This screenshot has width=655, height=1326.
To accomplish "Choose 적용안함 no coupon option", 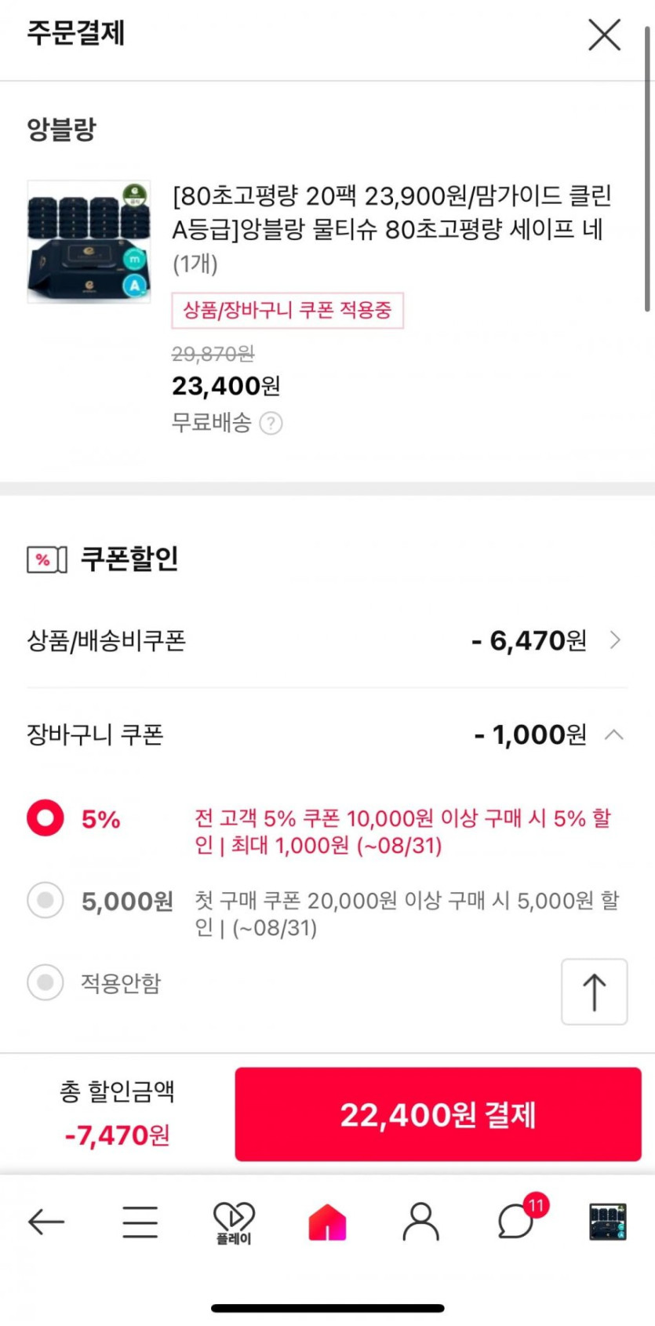I will [x=45, y=982].
